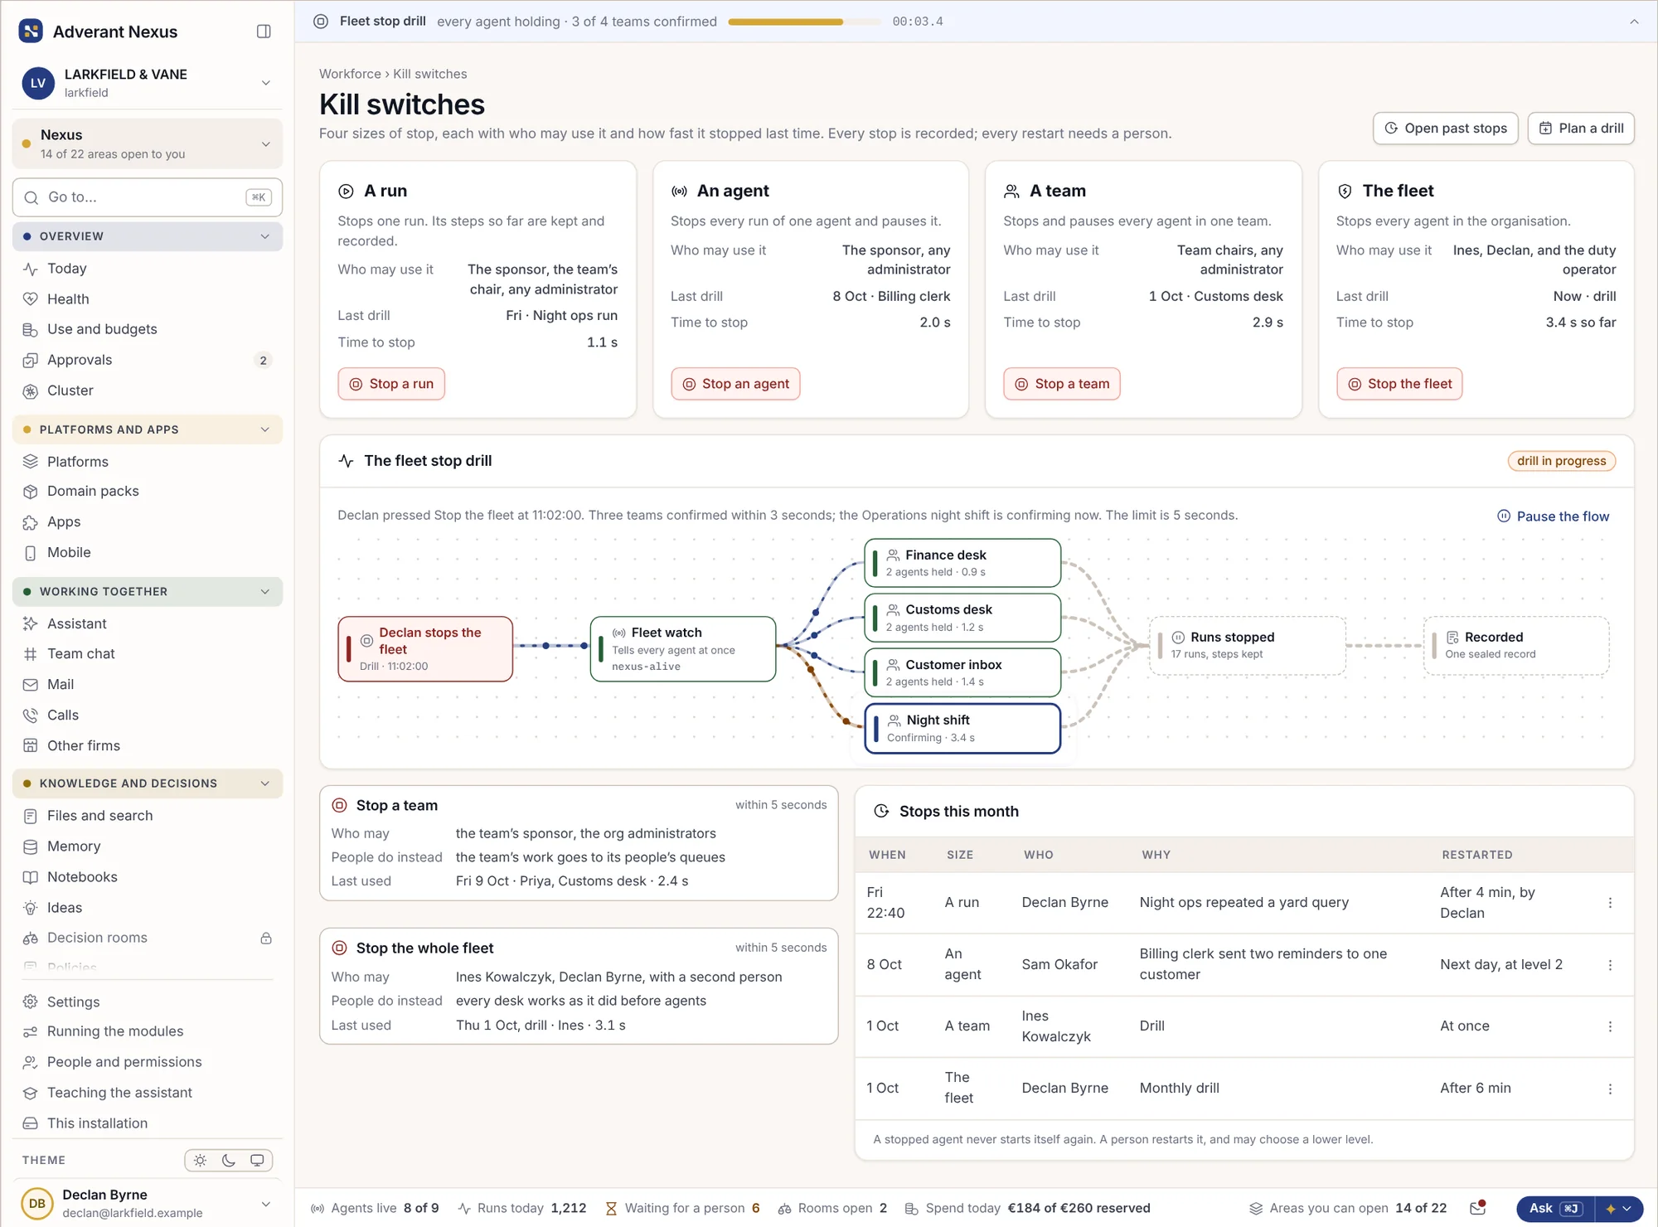Image resolution: width=1658 pixels, height=1227 pixels.
Task: Click the Stop the fleet button
Action: click(x=1399, y=384)
